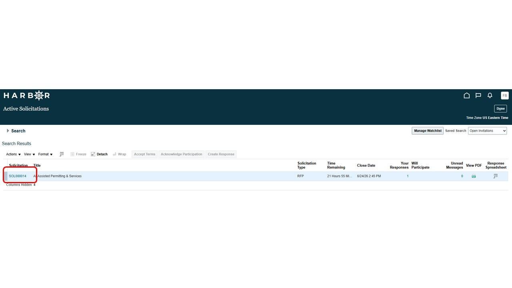Click the 'AI Assisted Permitting & Services' title cell

click(58, 176)
